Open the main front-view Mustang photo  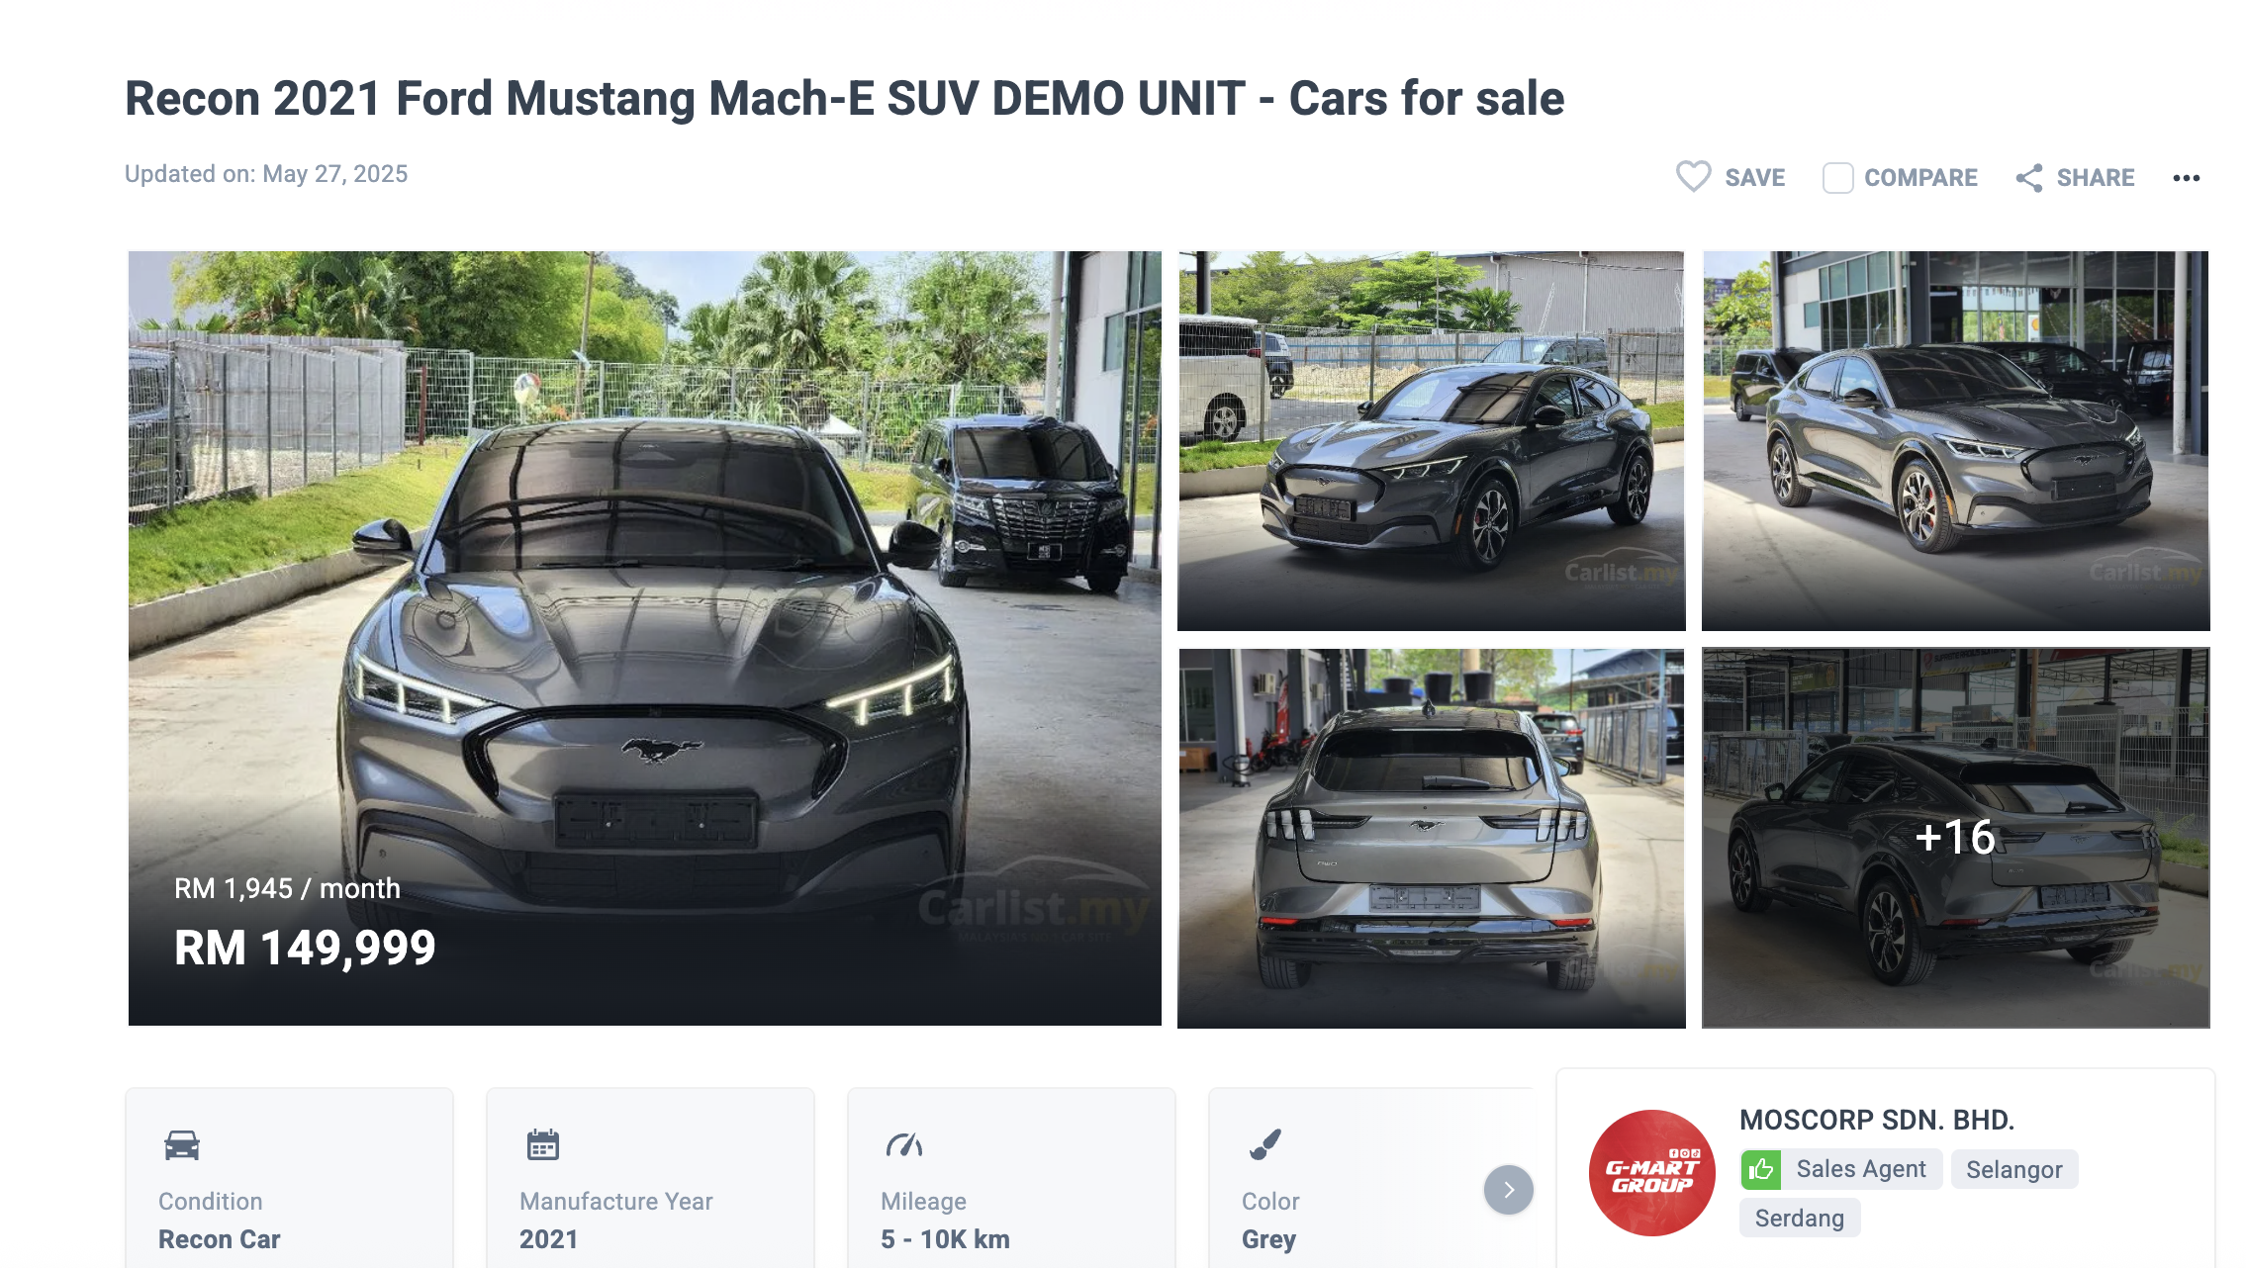point(645,638)
